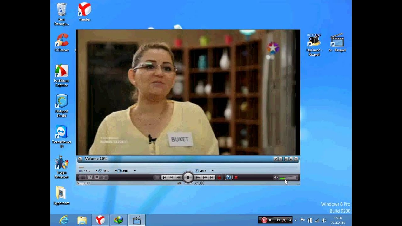Image resolution: width=402 pixels, height=226 pixels.
Task: Click the x1.00 playback speed
Action: point(199,183)
